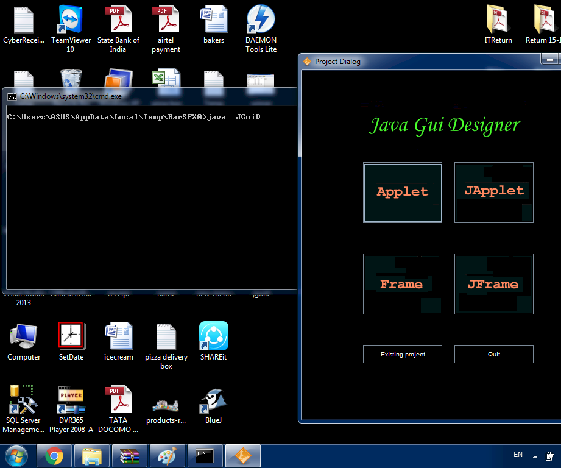561x468 pixels.
Task: Open the SetDate shortcut
Action: (71, 335)
